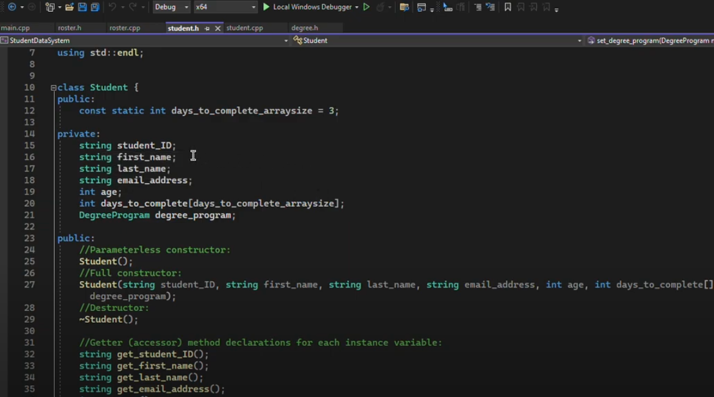The height and width of the screenshot is (397, 714).
Task: Click the pin icon on student.h tab
Action: 207,28
